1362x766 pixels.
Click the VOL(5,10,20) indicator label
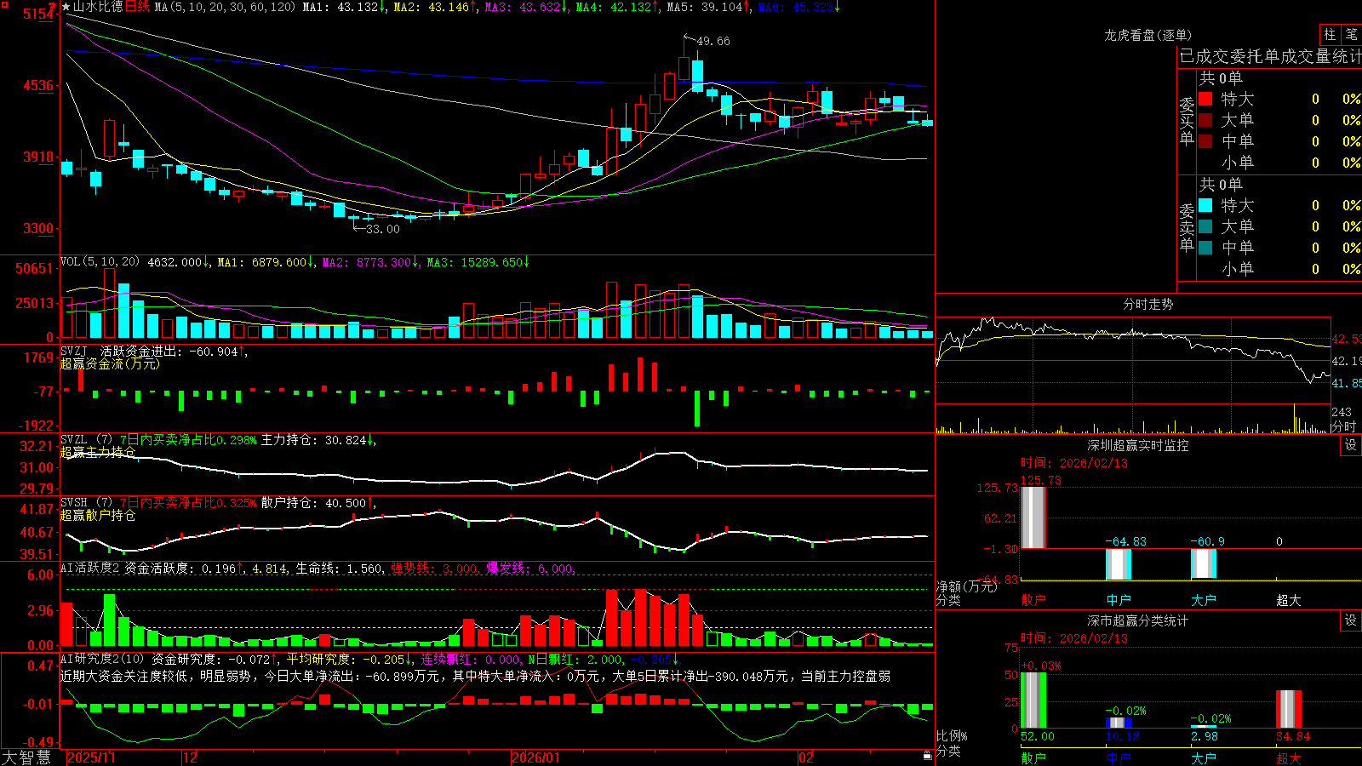[100, 262]
